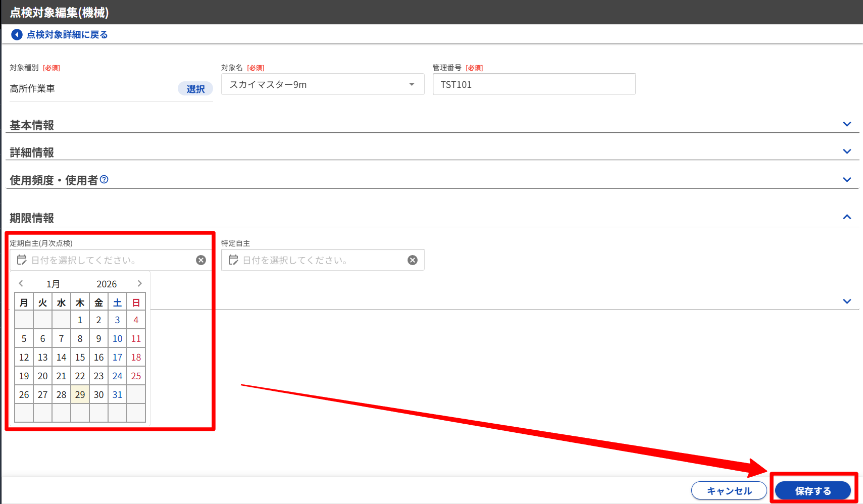Click the calendar icon in 特定自主 field
The width and height of the screenshot is (863, 504).
tap(233, 260)
